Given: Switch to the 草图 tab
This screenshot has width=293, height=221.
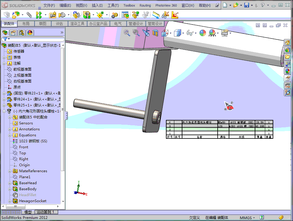Looking at the screenshot, I should pos(42,24).
